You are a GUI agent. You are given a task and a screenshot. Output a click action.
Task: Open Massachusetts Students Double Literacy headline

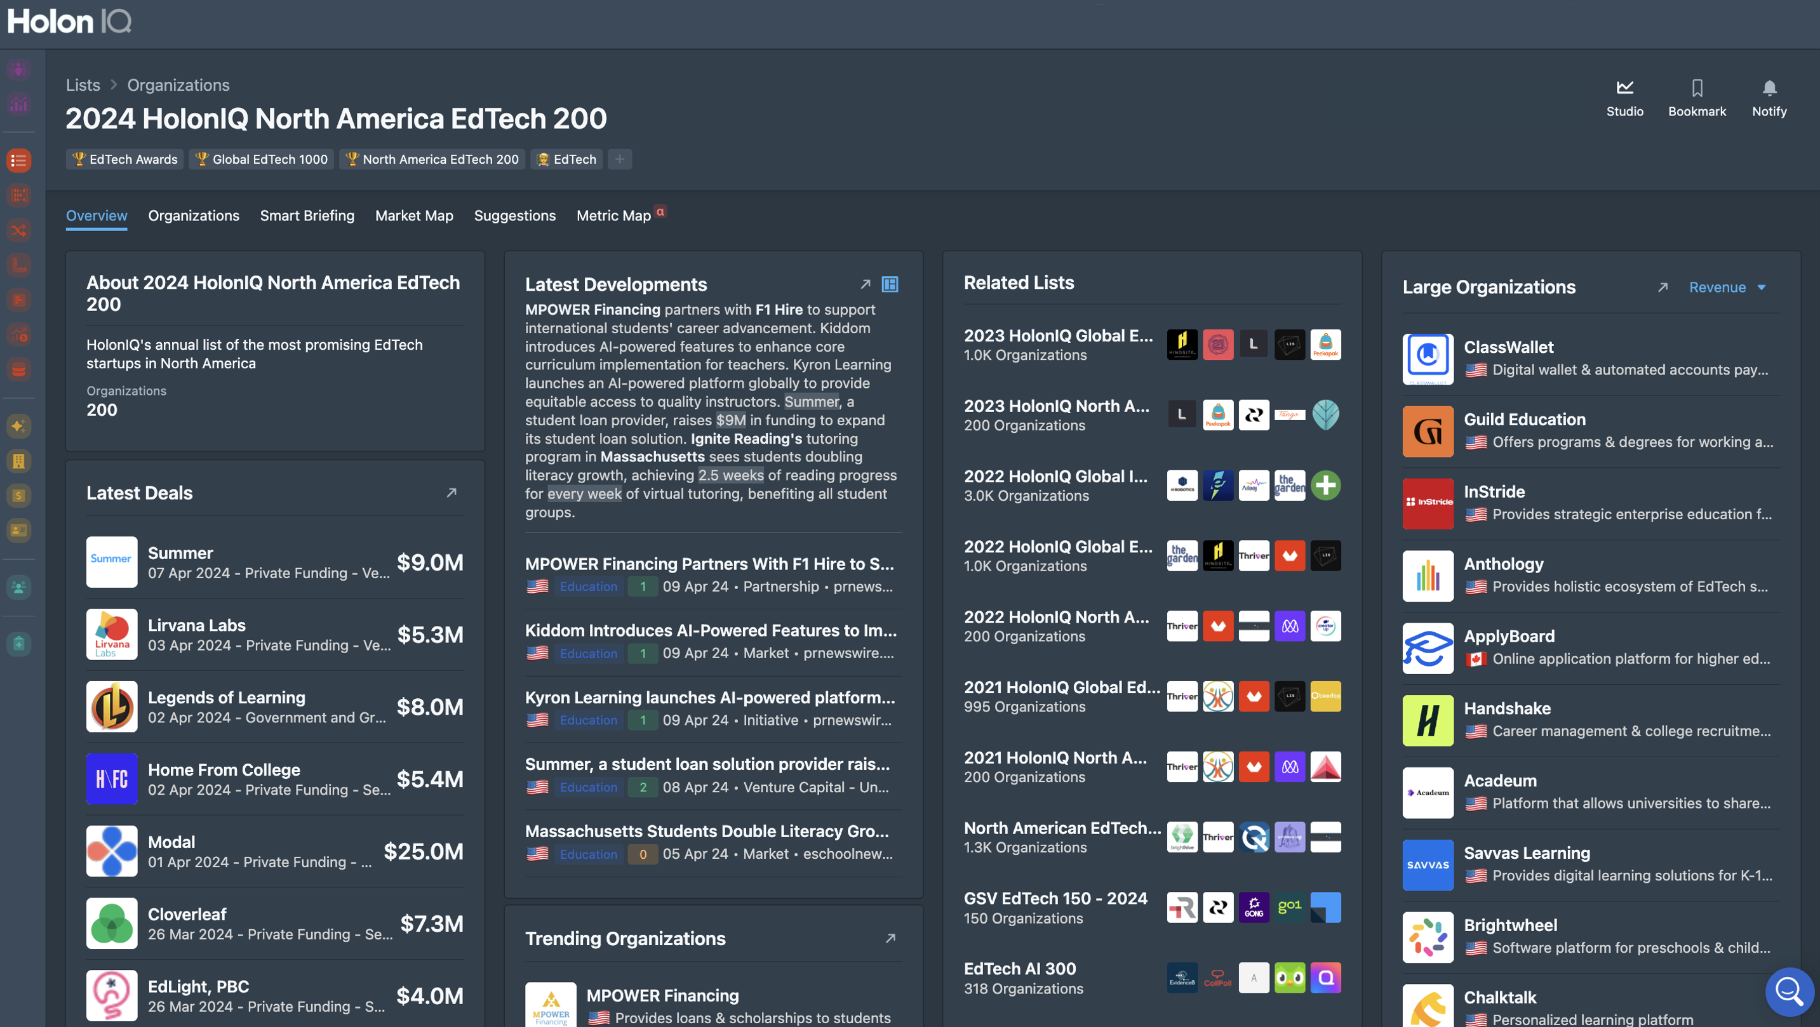point(707,831)
